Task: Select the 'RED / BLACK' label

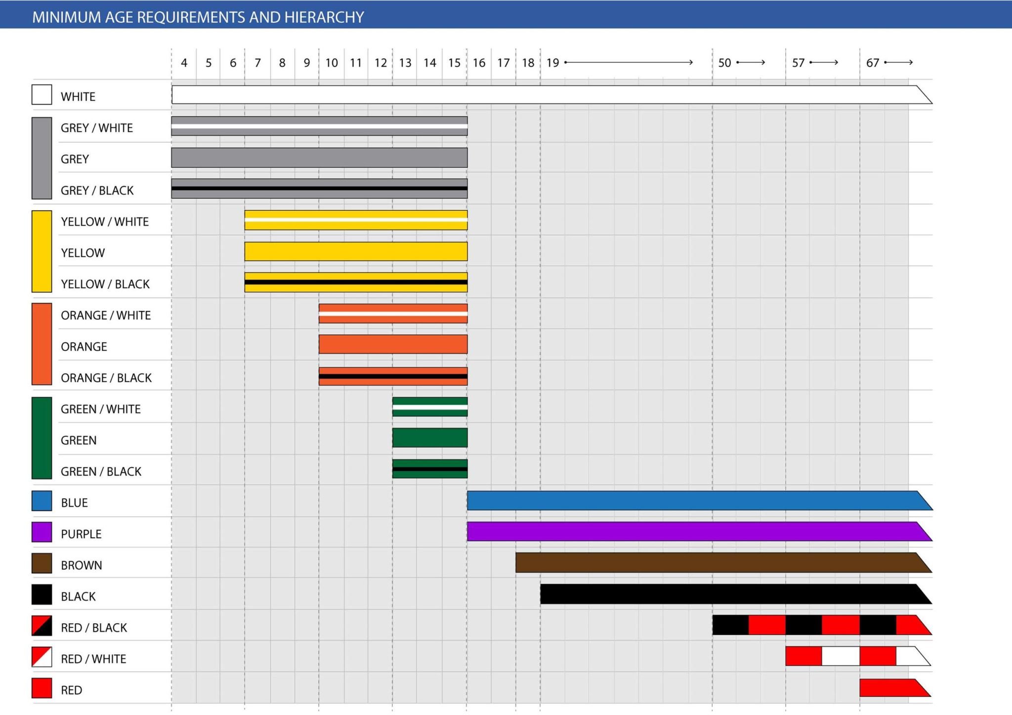Action: coord(94,628)
